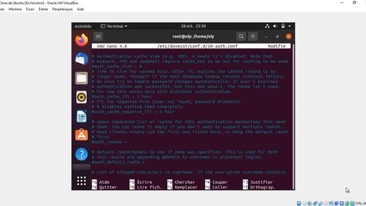Screen dimensions: 366x206
Task: Open the terminal hamburger menu
Action: [x=253, y=37]
